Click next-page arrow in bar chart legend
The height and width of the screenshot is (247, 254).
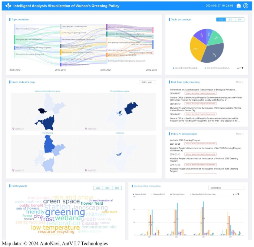tap(238, 194)
